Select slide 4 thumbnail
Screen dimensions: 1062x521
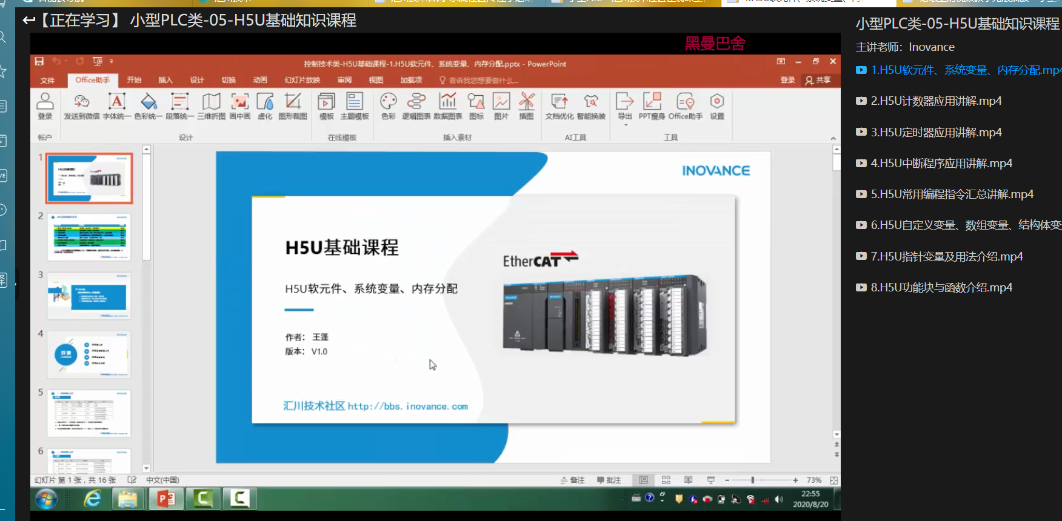(89, 354)
